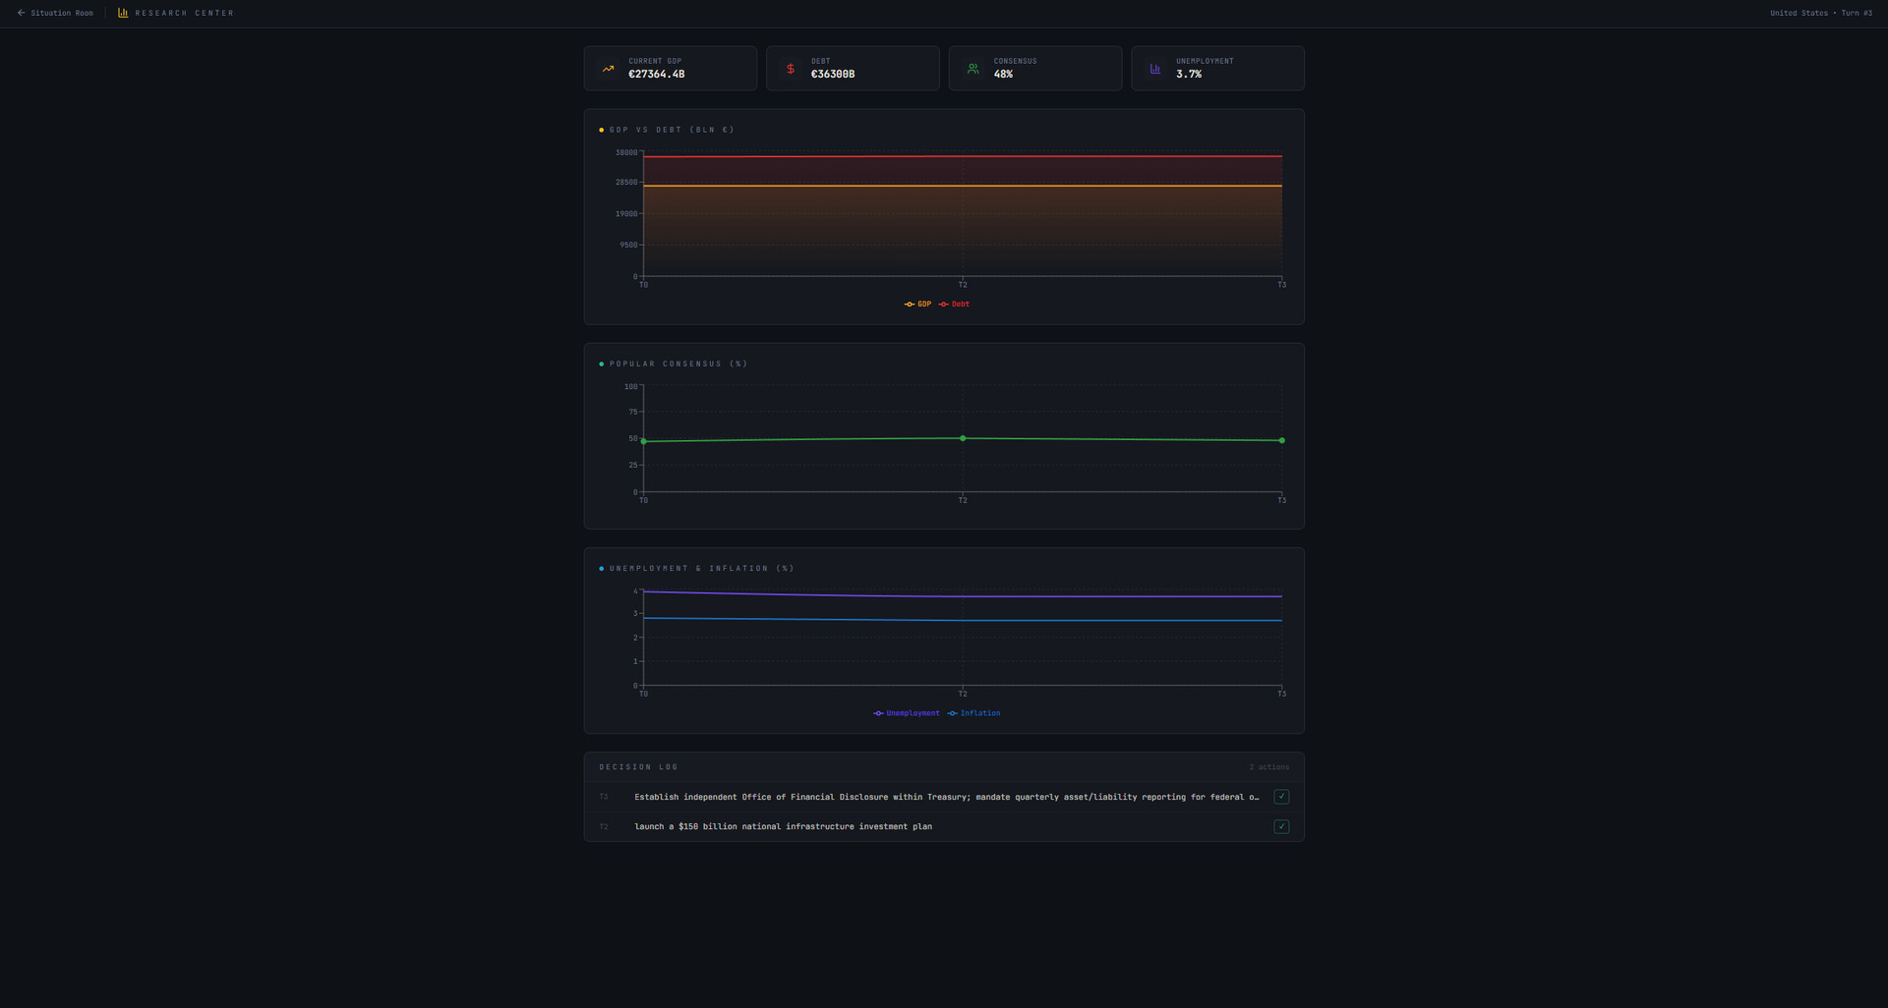Click the dollar sign icon in Debt card
Screen dimensions: 1888x1008
791,69
